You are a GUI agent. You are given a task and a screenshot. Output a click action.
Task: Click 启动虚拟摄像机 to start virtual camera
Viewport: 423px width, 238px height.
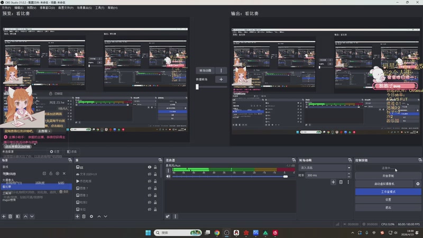point(384,184)
